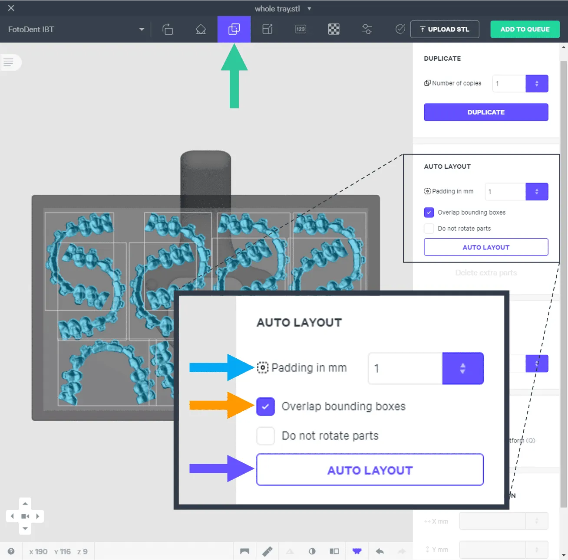Click the ruler measure tool icon
Image resolution: width=568 pixels, height=560 pixels.
(267, 551)
